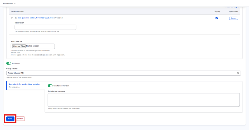Click the search icon in Group creator field
249x130 pixels.
click(x=238, y=73)
